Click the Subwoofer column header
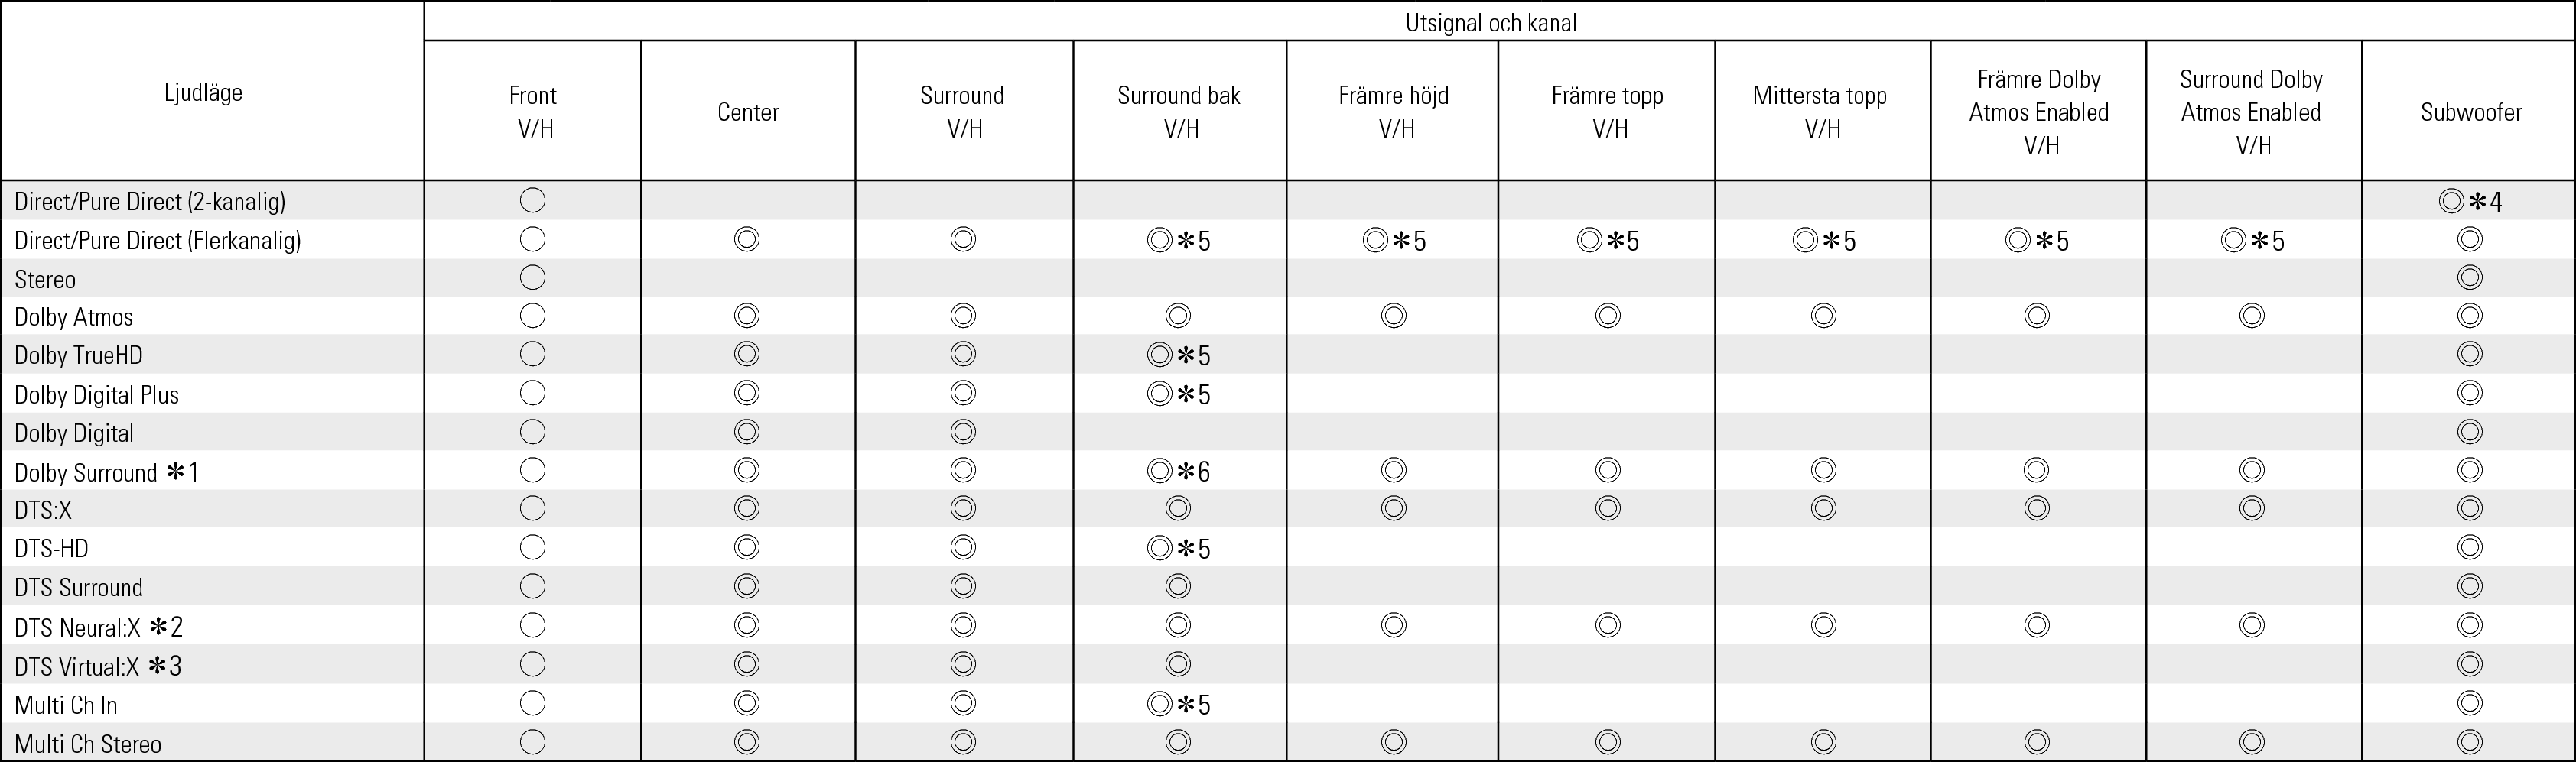 (2471, 112)
